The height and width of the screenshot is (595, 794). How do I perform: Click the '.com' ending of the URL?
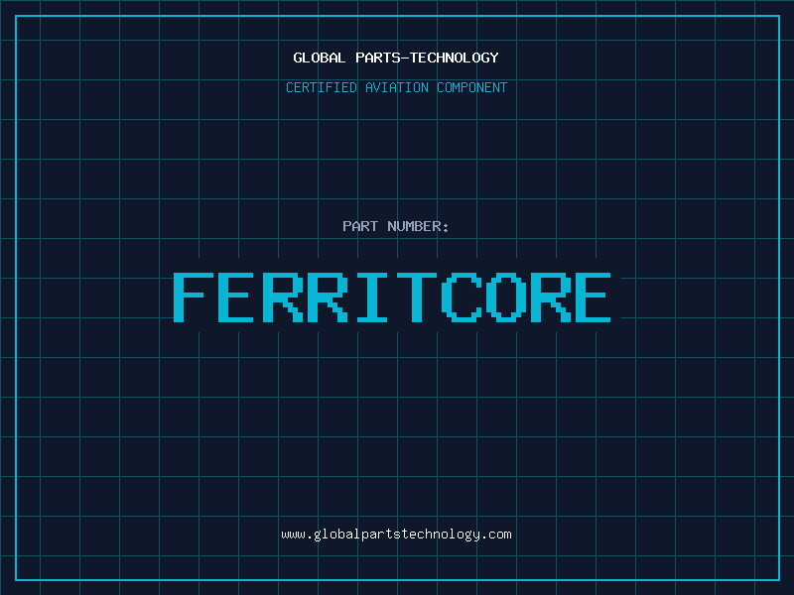(x=497, y=535)
